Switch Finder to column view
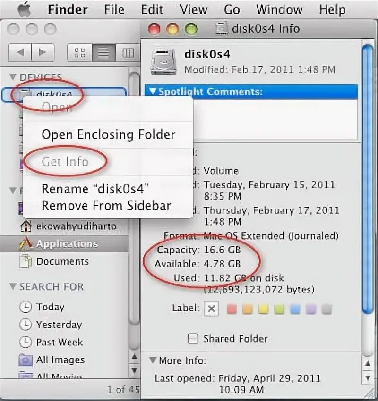This screenshot has height=401, width=378. tap(128, 53)
